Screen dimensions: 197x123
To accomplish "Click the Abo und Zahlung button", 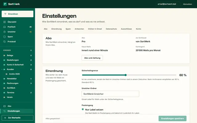I will pos(92,58).
